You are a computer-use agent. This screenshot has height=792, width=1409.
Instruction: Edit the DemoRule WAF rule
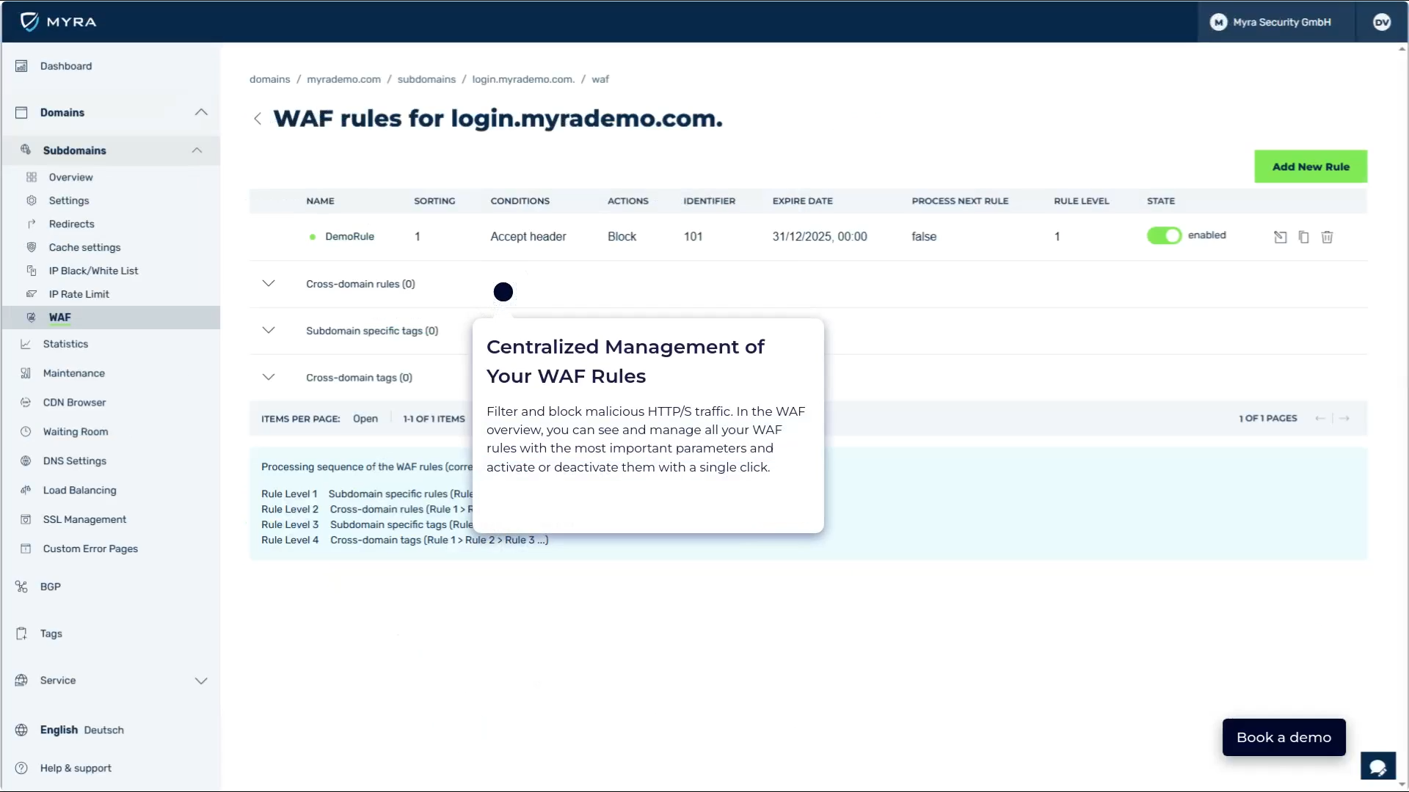pos(1280,237)
